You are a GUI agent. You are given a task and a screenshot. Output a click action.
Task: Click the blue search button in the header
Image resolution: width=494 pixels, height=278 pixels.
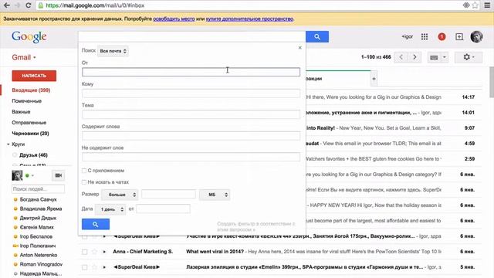click(317, 37)
